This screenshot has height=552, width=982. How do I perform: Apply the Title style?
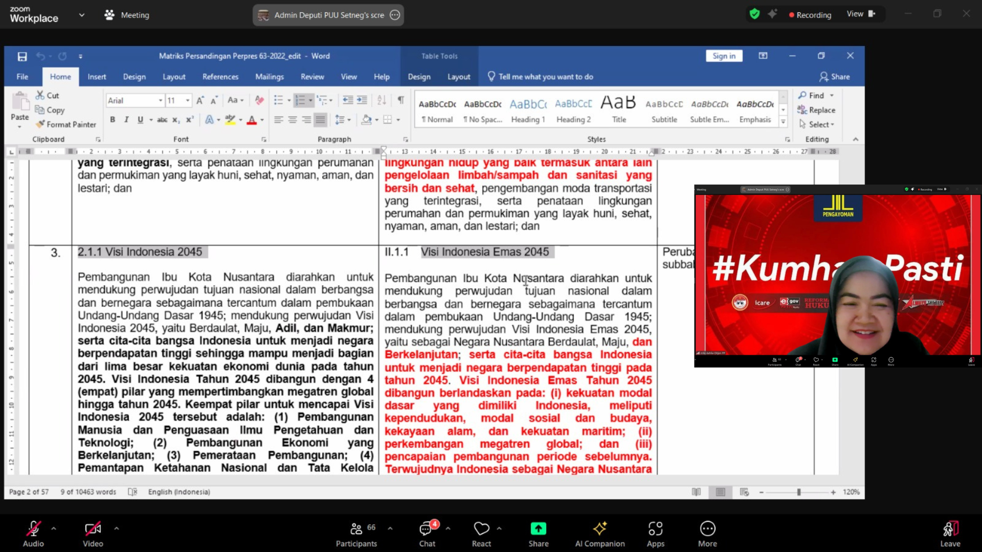(619, 111)
